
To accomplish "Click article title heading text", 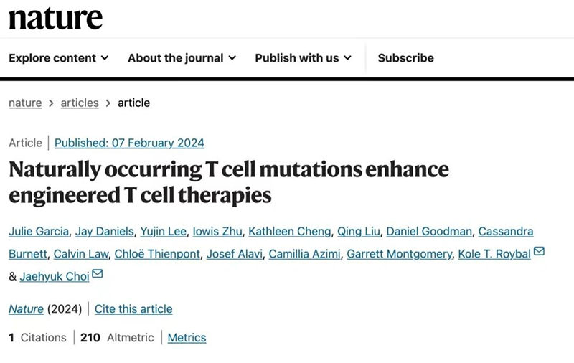I will point(229,182).
